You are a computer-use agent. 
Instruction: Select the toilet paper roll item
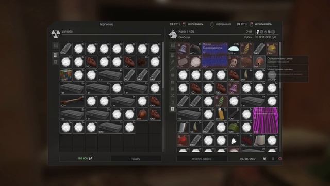[x=259, y=141]
